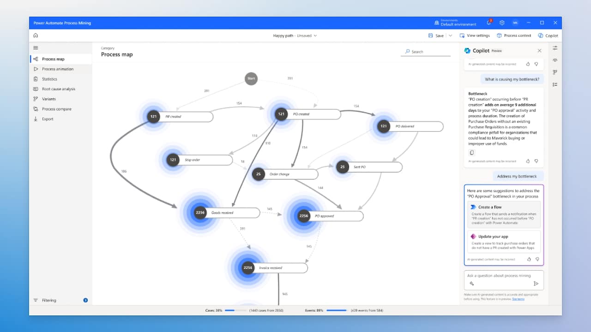Screen dimensions: 591x332
Task: Open Filtering at the sidebar bottom
Action: [x=61, y=300]
